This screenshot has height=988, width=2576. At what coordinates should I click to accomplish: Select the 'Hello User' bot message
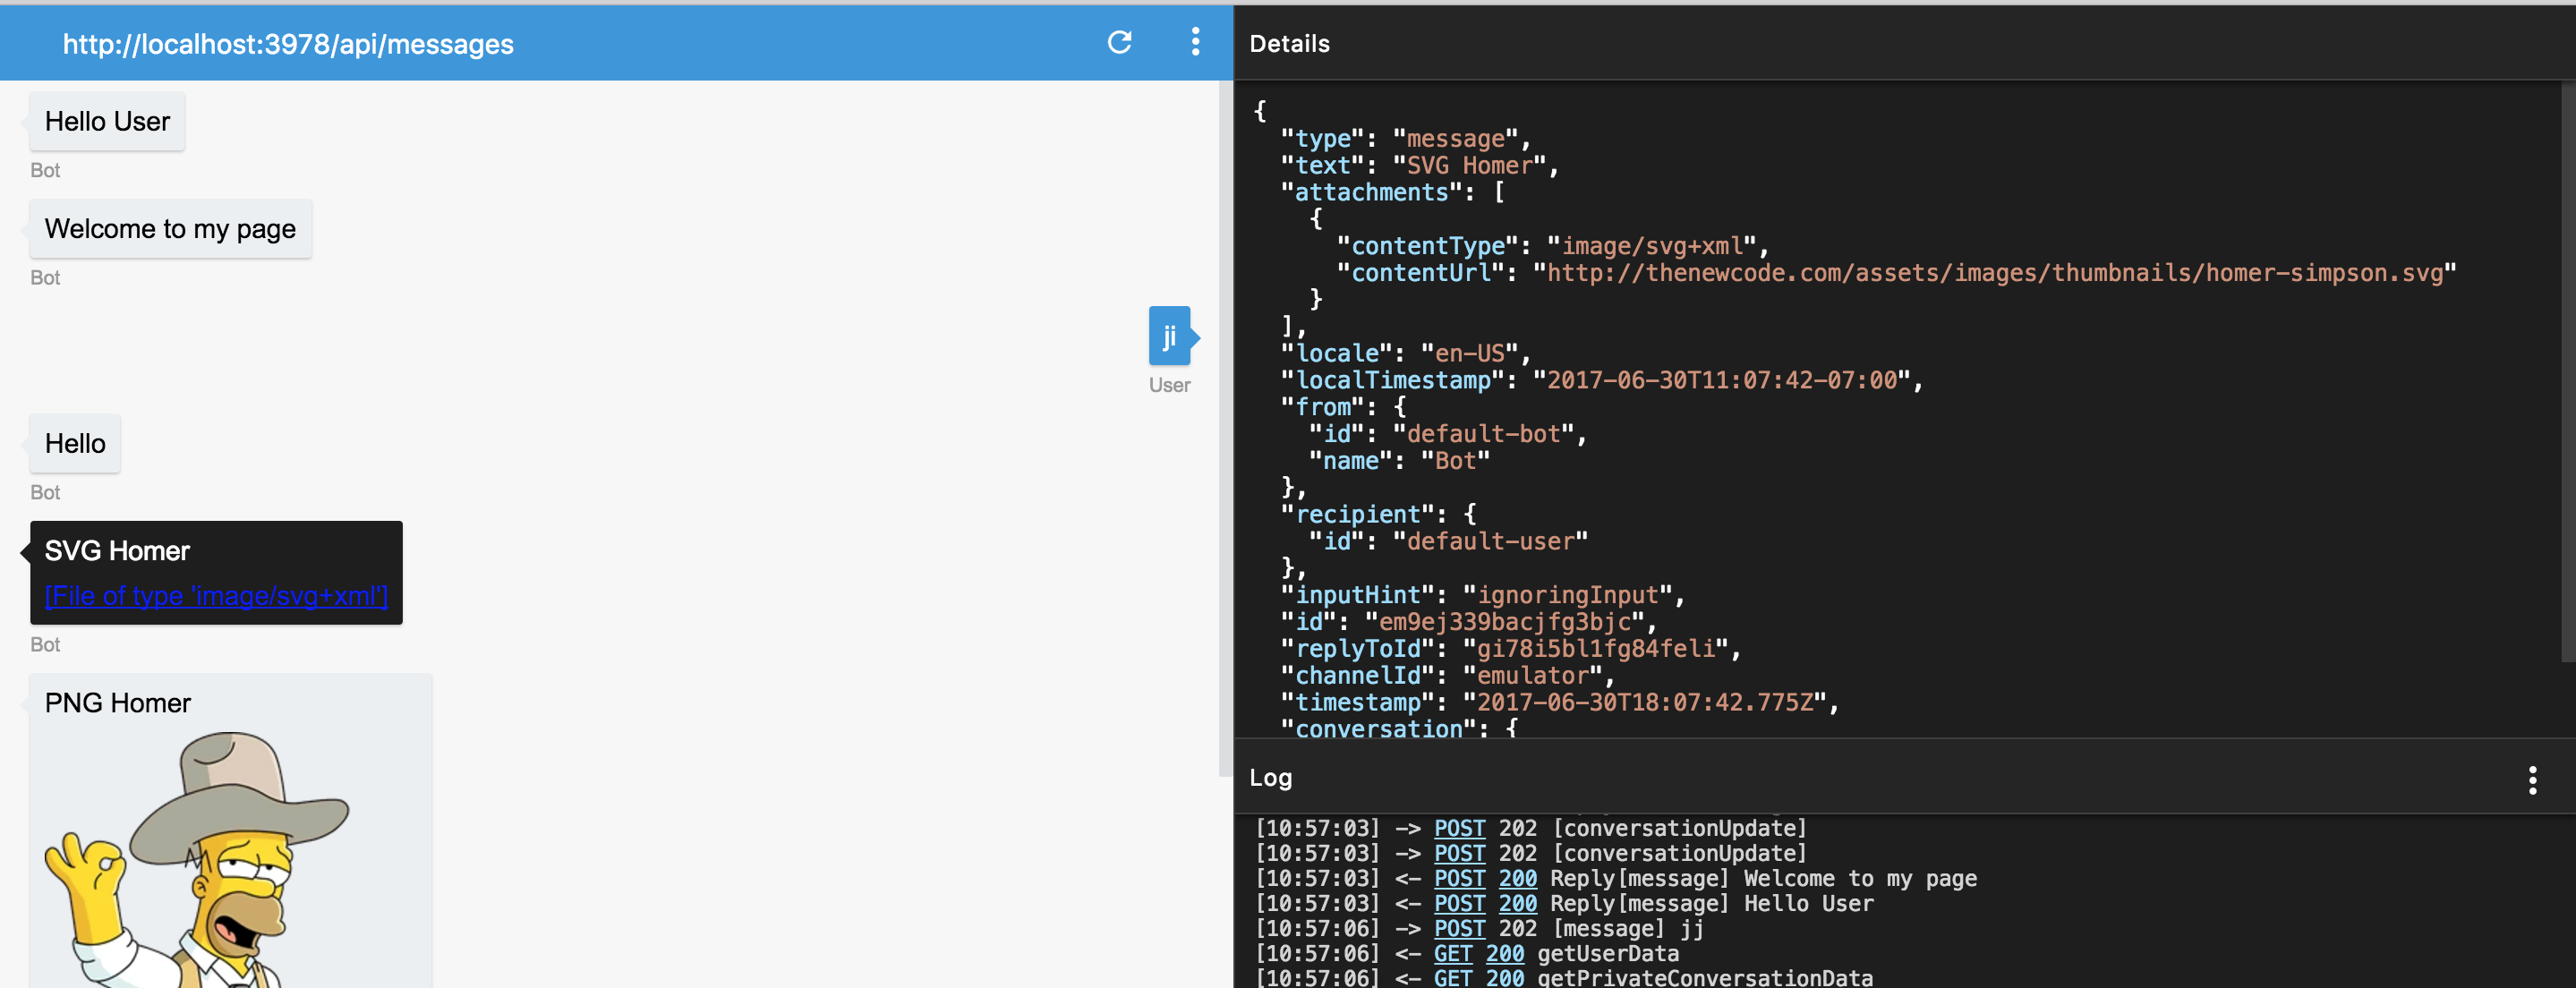(x=106, y=121)
